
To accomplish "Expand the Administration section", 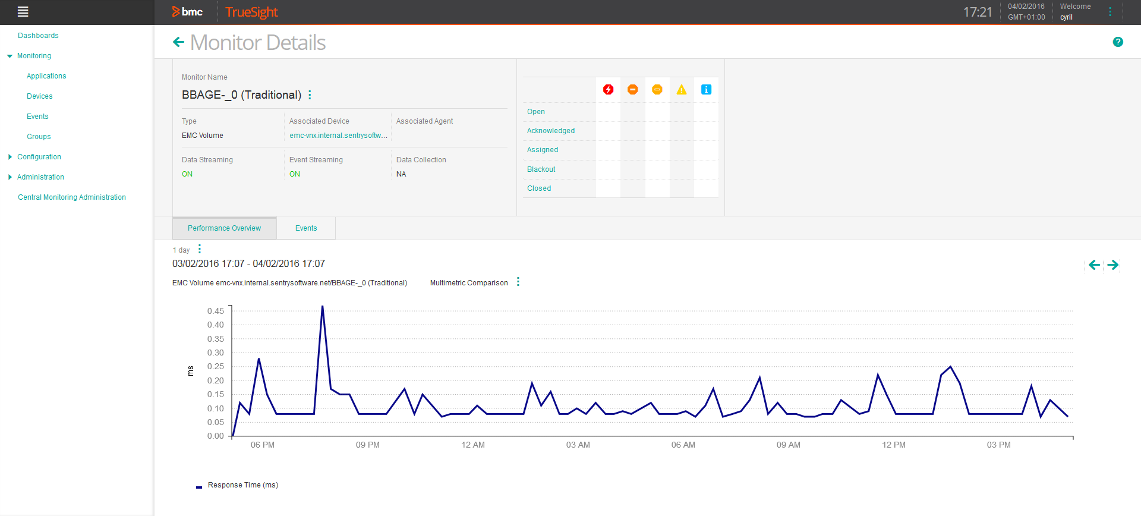I will 10,177.
